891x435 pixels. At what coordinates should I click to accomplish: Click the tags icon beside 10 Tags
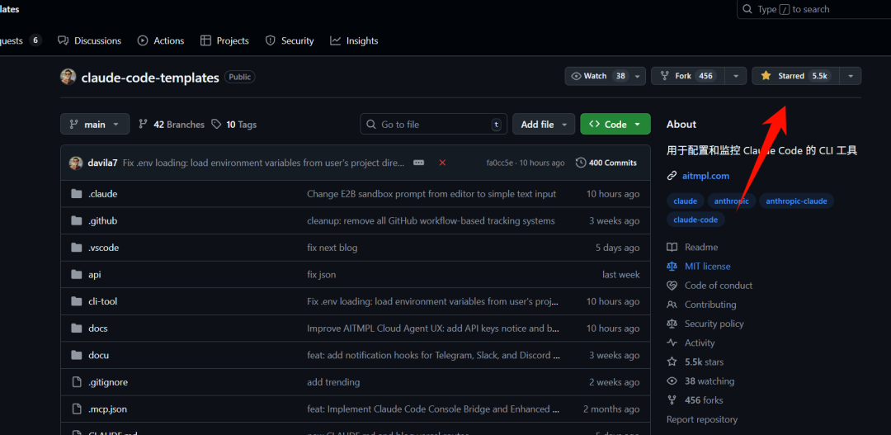216,124
